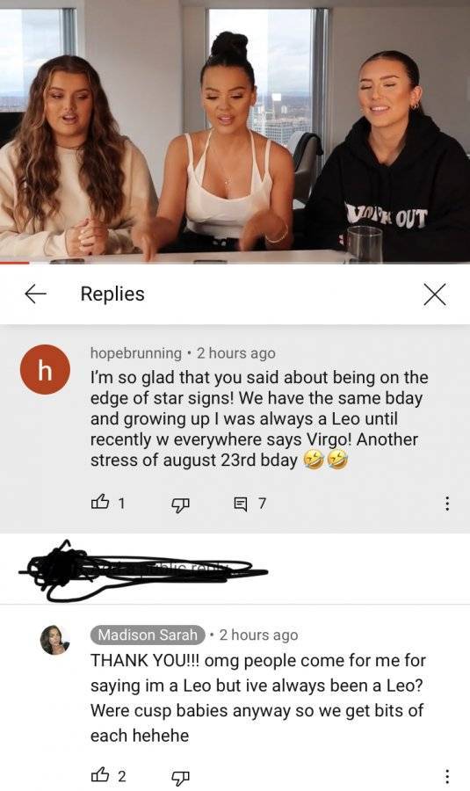Viewport: 470px width, 791px height.
Task: Open more options for hopebrunning's comment
Action: click(447, 503)
